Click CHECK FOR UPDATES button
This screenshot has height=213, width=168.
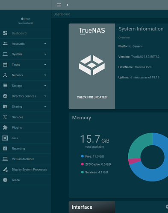click(x=92, y=97)
